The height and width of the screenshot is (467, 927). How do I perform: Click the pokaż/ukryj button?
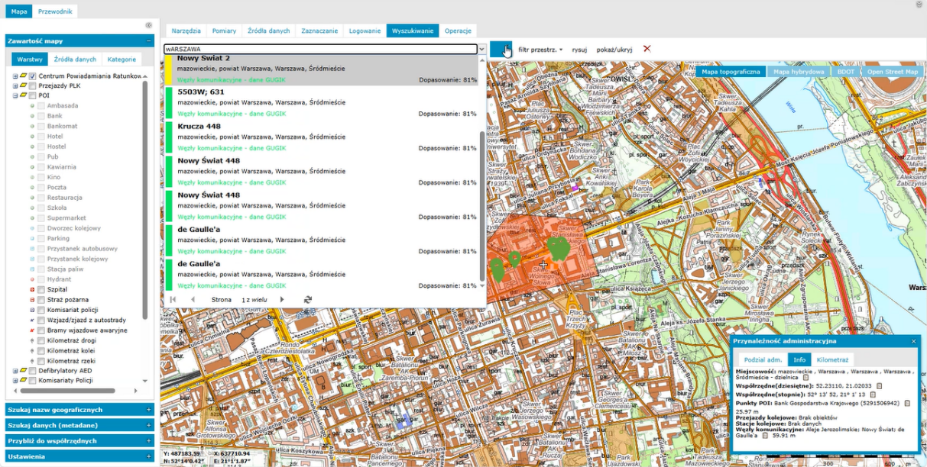614,50
